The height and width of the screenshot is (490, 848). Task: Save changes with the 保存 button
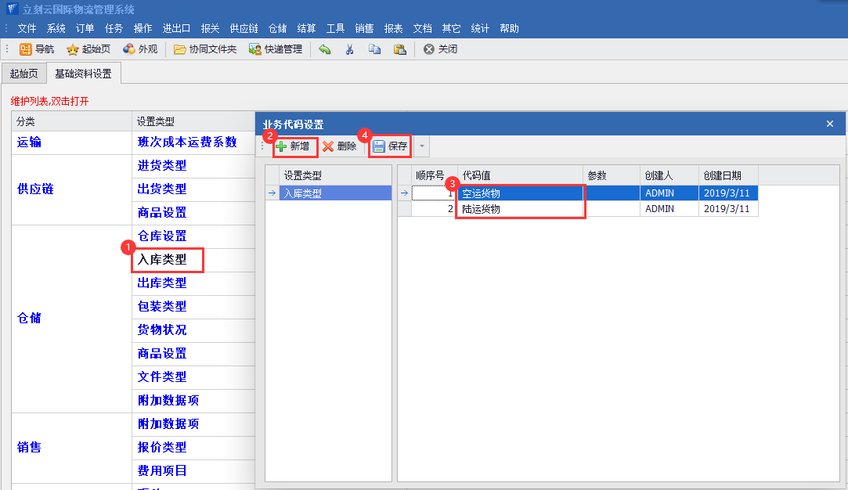390,146
